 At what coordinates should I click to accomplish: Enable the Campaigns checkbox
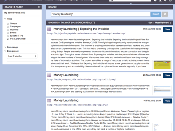pyautogui.click(x=8, y=27)
